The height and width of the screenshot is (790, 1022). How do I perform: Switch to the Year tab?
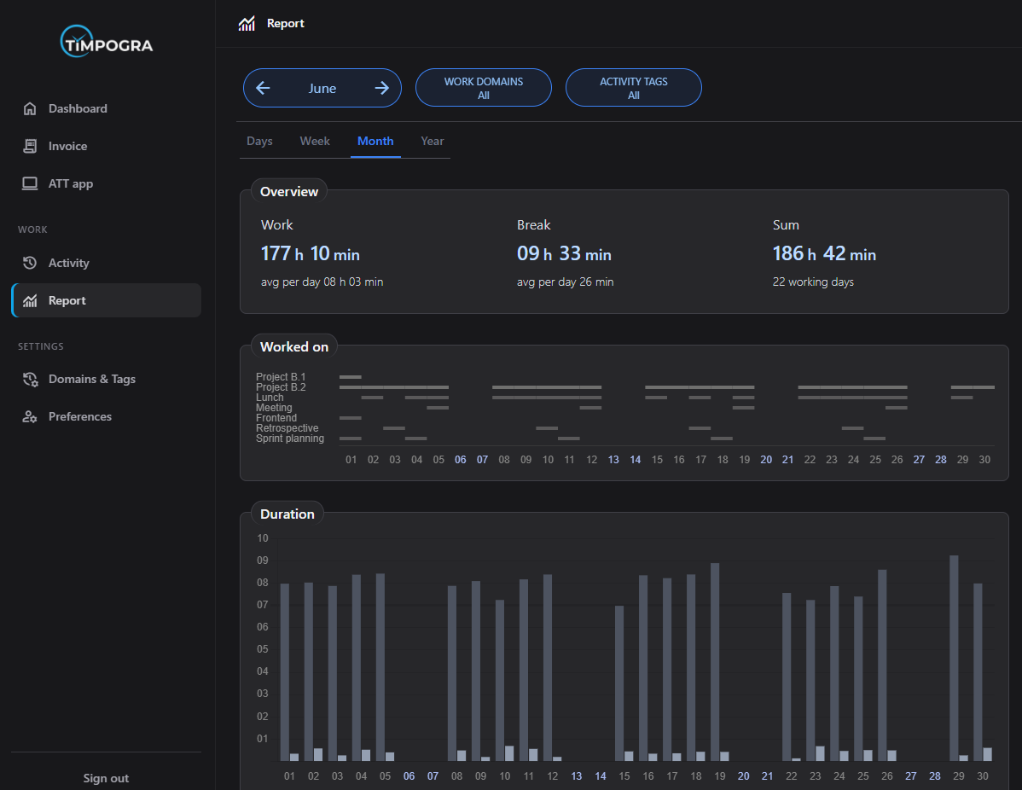click(433, 141)
